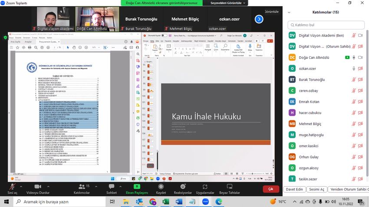Screen dimensions: 369x207
Task: Open Reaksiyonlar emoji reactions
Action: [x=183, y=187]
